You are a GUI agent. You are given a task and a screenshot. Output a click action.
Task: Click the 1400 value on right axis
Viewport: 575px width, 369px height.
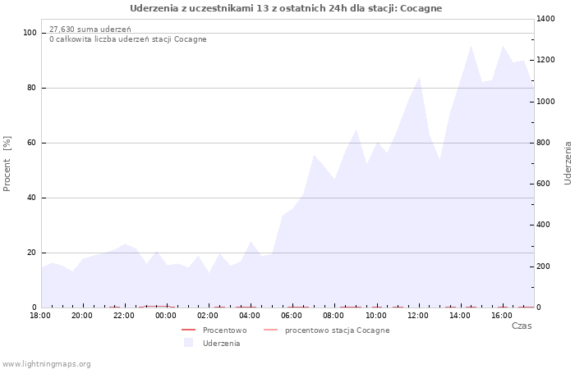click(x=545, y=19)
